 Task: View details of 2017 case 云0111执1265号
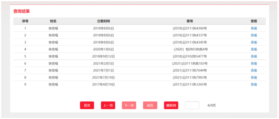254,84
